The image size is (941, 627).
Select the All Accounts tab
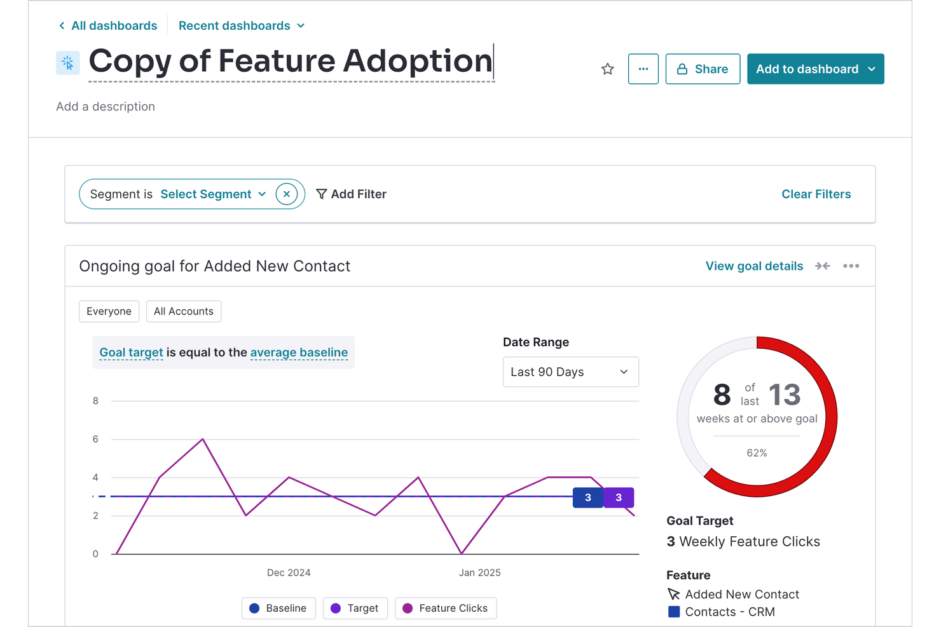coord(184,311)
